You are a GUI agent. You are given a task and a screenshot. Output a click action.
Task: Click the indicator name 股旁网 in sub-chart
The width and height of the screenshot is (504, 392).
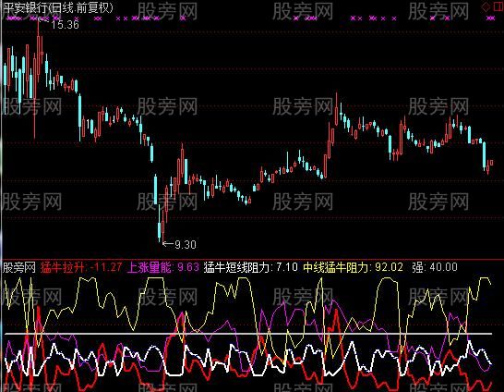pyautogui.click(x=19, y=267)
